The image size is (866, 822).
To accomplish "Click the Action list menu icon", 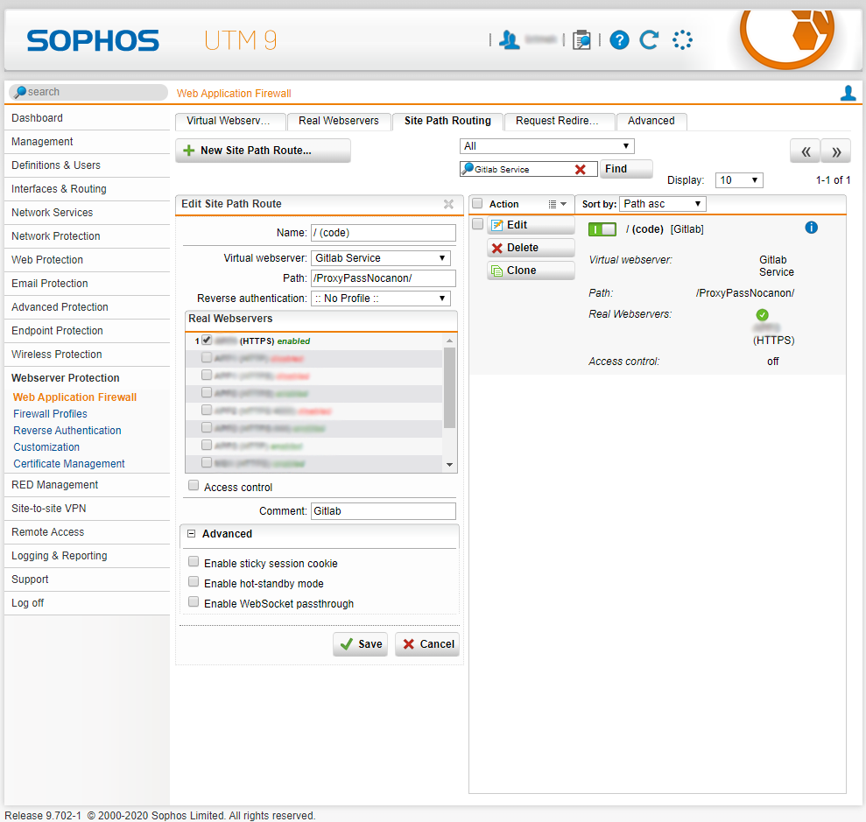I will tap(552, 204).
